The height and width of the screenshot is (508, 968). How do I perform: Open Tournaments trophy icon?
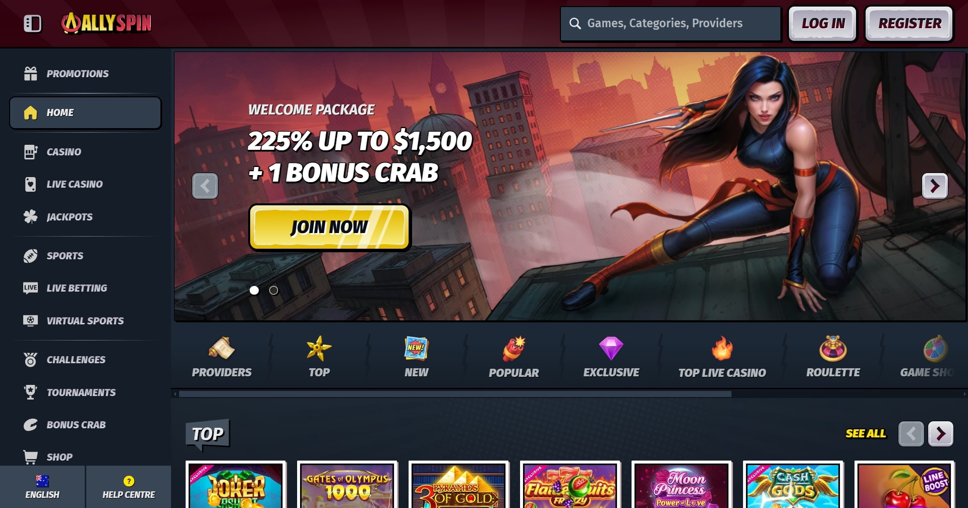31,392
